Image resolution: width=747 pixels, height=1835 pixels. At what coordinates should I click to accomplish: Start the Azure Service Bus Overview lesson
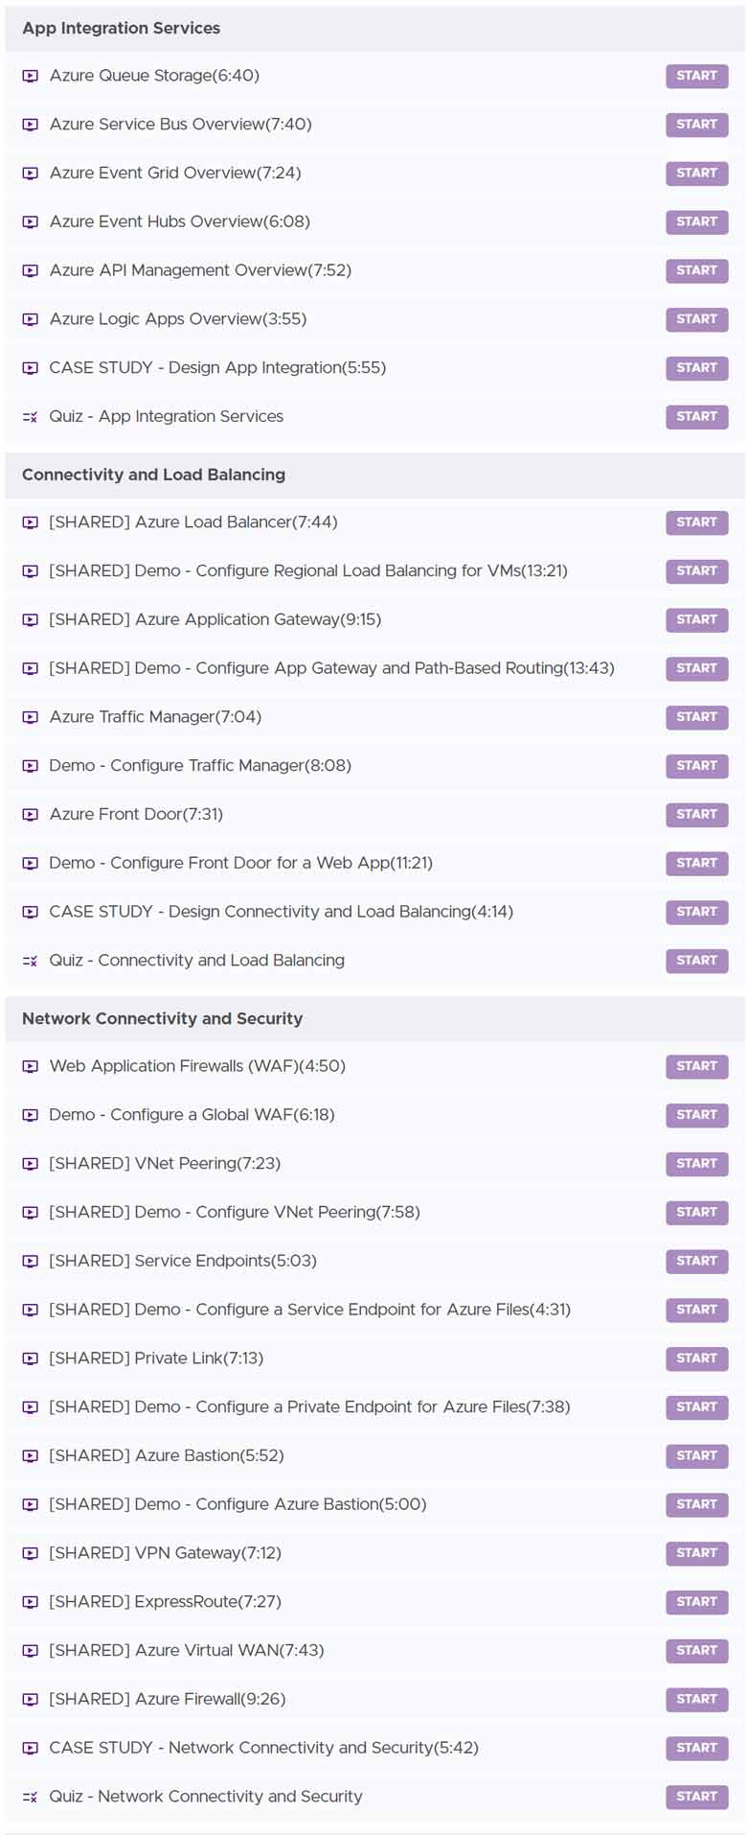click(x=697, y=125)
